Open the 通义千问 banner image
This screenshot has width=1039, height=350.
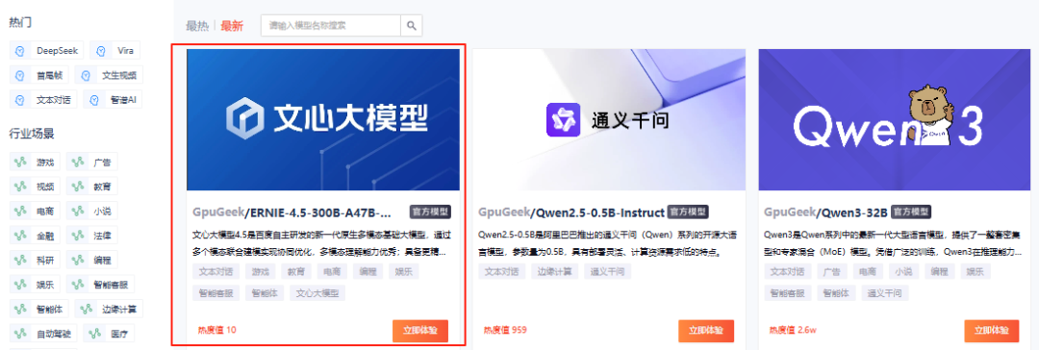(609, 120)
